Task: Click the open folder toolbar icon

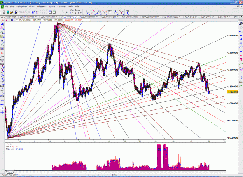Action: pos(12,12)
